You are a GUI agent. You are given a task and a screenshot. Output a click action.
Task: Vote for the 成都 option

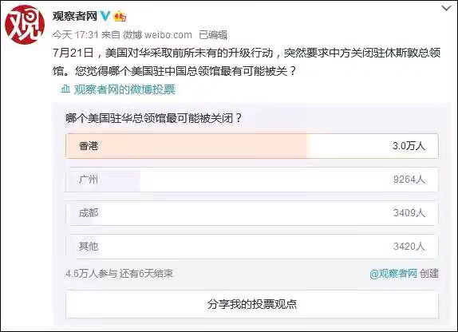[x=252, y=213]
